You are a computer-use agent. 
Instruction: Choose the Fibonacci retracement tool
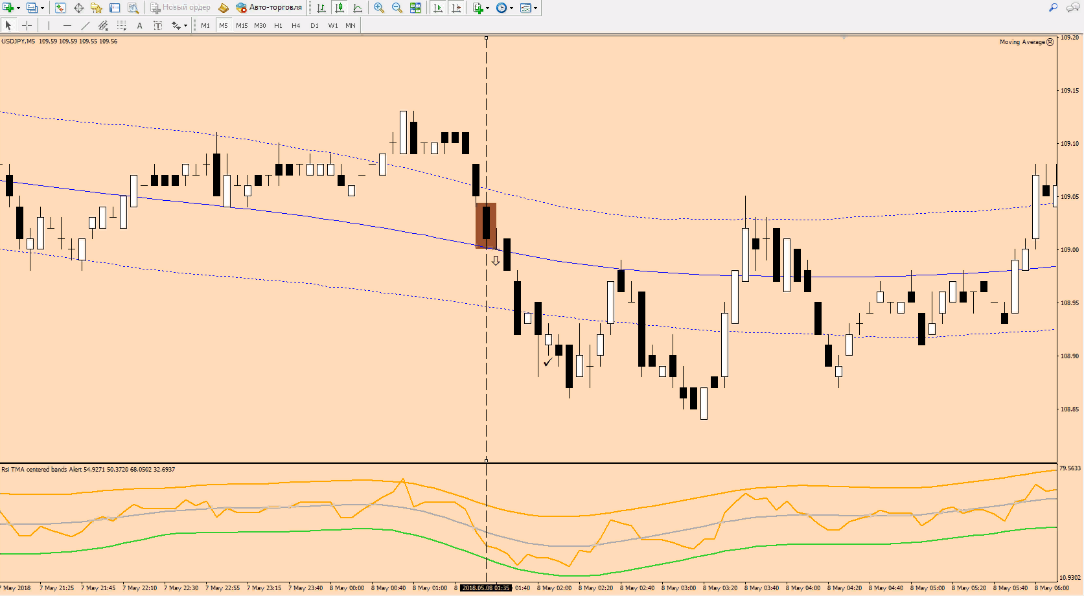[121, 25]
